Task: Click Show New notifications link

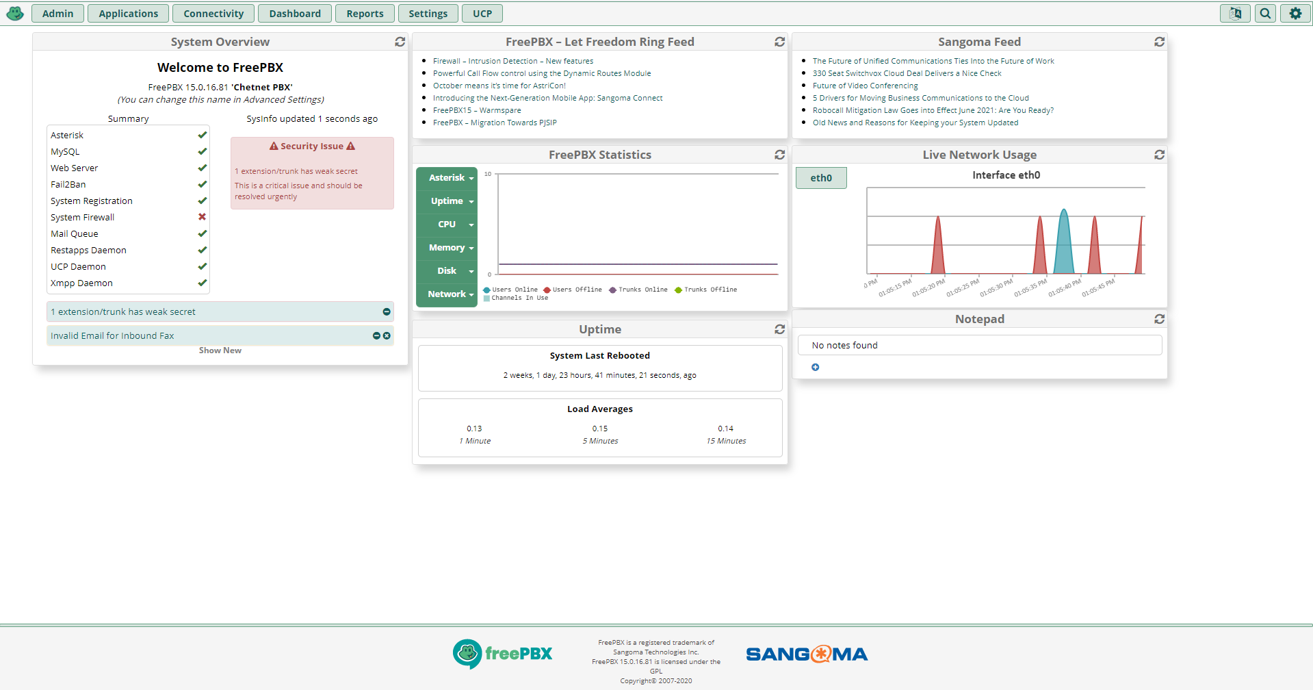Action: pos(220,350)
